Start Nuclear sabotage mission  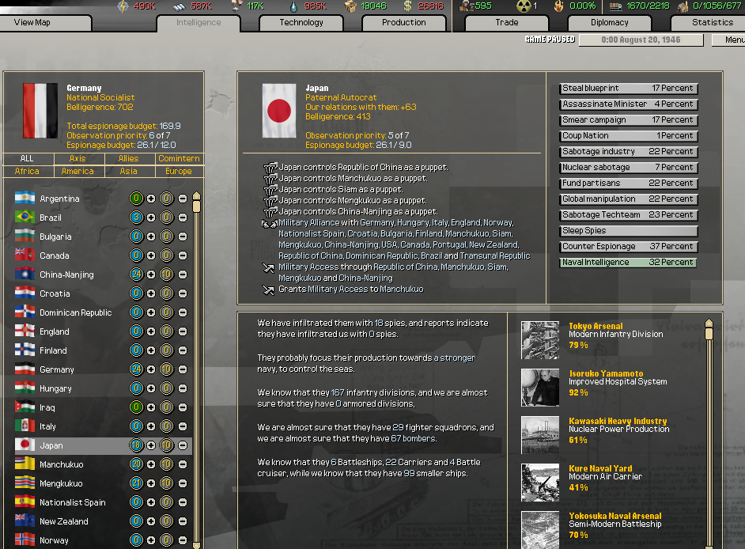click(628, 168)
